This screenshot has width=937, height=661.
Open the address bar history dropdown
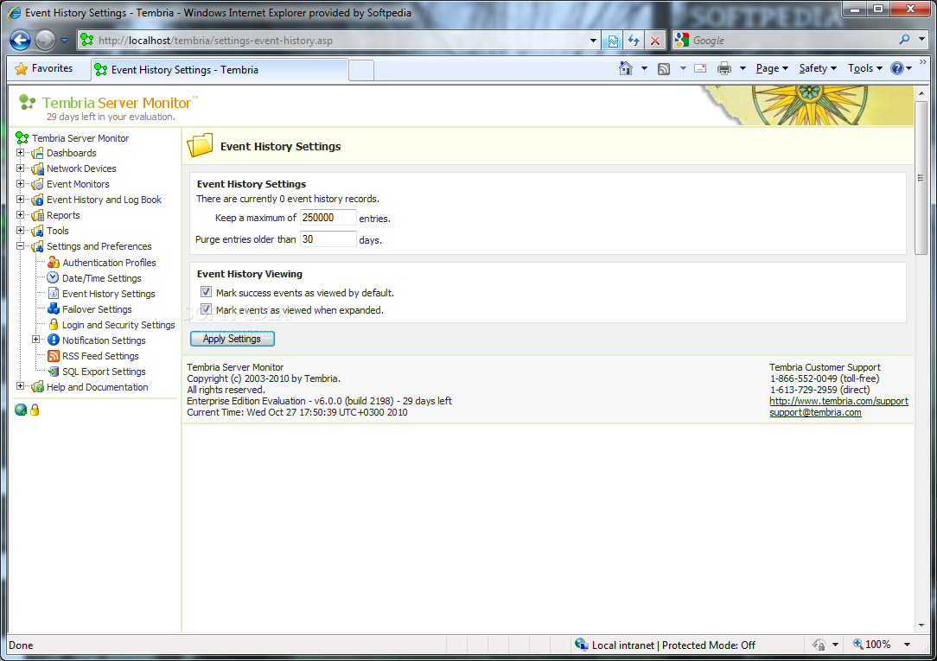coord(593,41)
